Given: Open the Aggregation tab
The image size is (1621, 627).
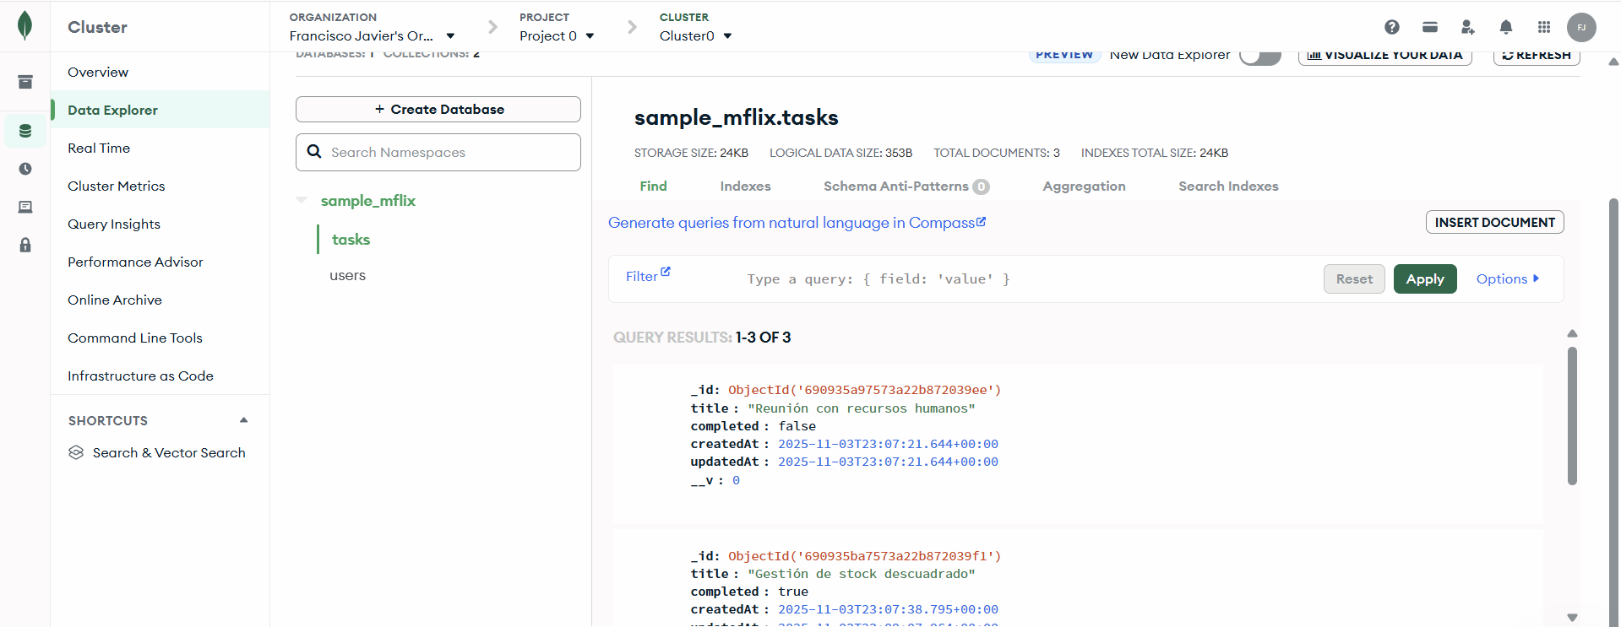Looking at the screenshot, I should click(1084, 186).
